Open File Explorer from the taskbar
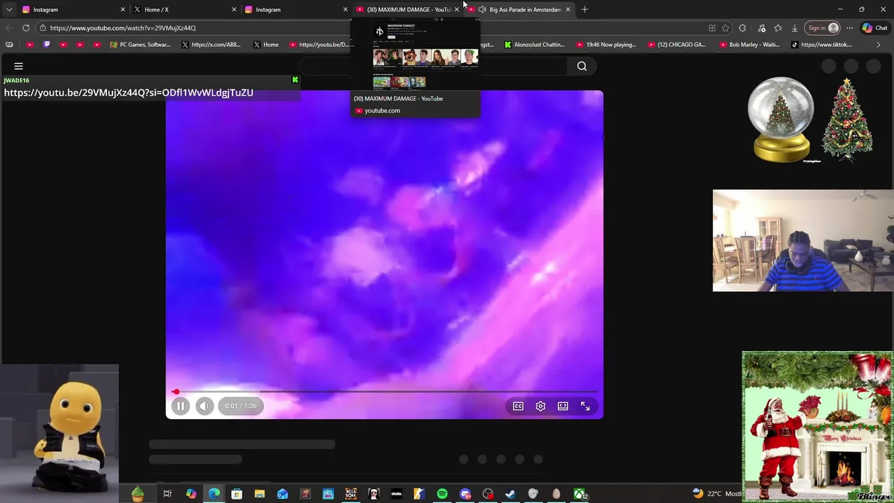The image size is (894, 503). (259, 494)
